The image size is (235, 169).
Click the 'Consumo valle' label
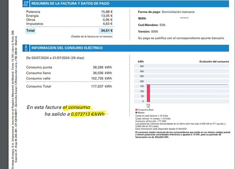click(38, 78)
